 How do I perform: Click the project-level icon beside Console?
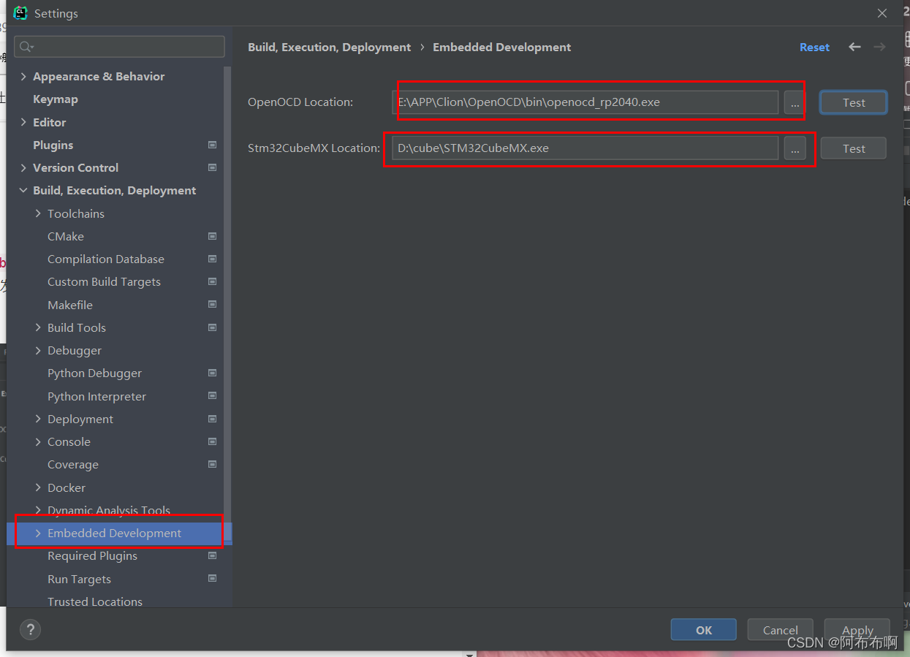click(212, 441)
